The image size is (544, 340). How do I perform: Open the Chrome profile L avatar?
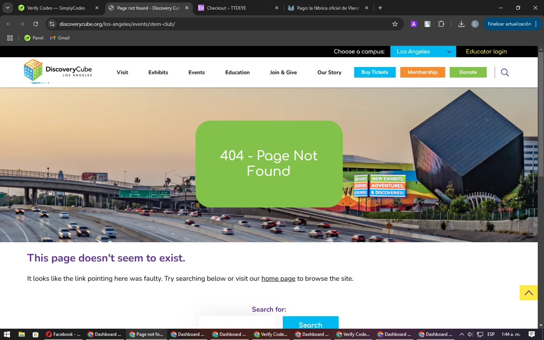(x=475, y=24)
